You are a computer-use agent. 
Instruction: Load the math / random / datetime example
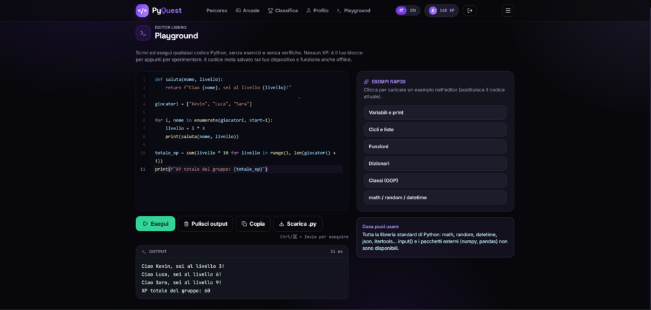(435, 197)
